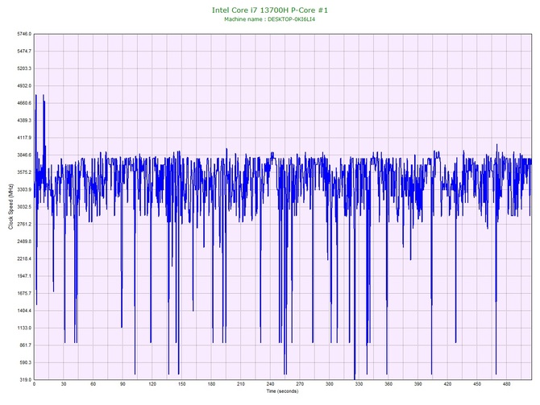Click the 5203.3 y-axis value
Viewport: 540px width, 405px height.
coord(24,68)
